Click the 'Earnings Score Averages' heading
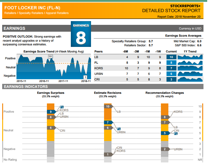Viewport: 219px width, 164px height. [x=183, y=36]
